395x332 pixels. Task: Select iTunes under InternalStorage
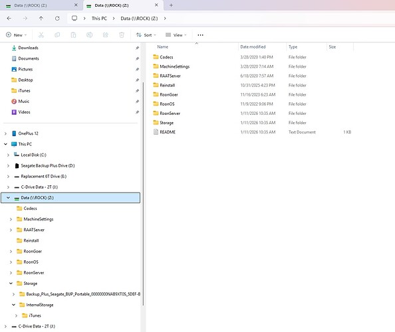click(35, 315)
